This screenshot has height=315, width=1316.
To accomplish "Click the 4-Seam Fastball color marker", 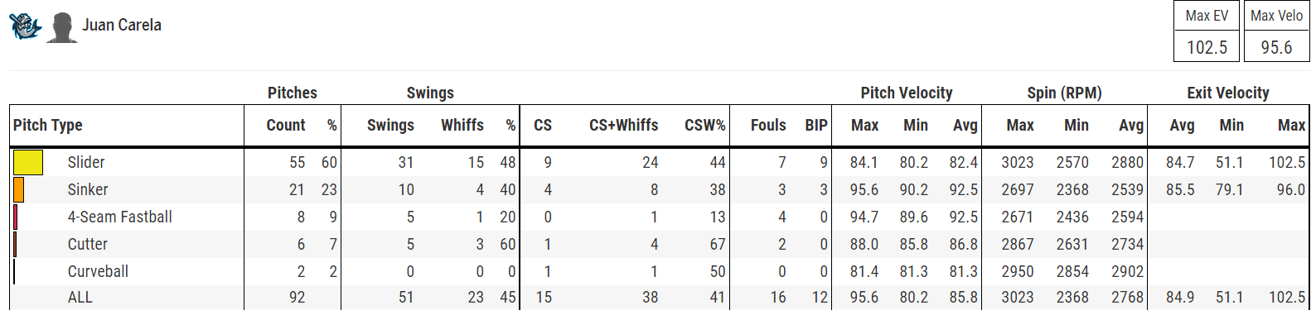I will (x=16, y=217).
